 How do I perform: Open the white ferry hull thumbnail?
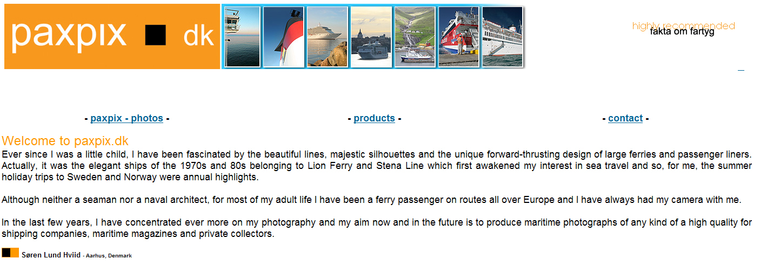coord(502,37)
